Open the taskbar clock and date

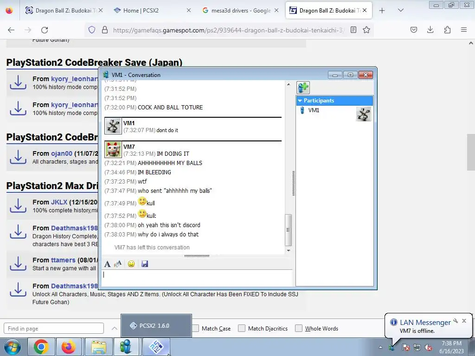click(x=451, y=347)
